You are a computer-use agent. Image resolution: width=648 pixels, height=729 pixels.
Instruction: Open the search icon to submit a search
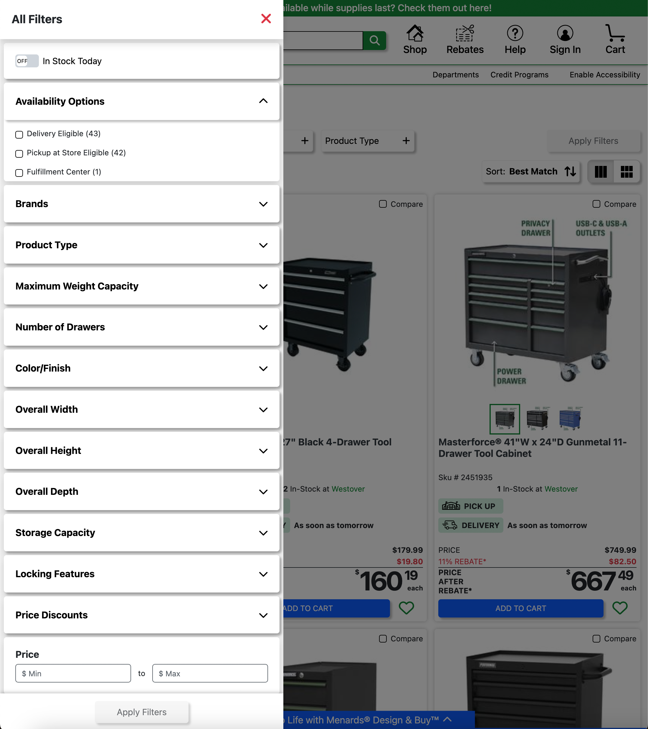(375, 40)
